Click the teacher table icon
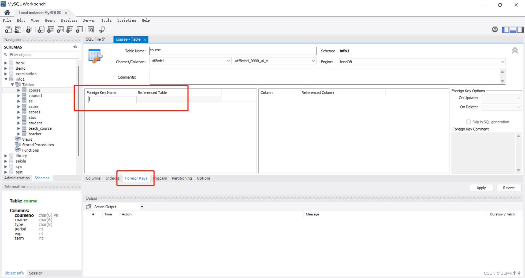The height and width of the screenshot is (278, 525). click(x=24, y=134)
